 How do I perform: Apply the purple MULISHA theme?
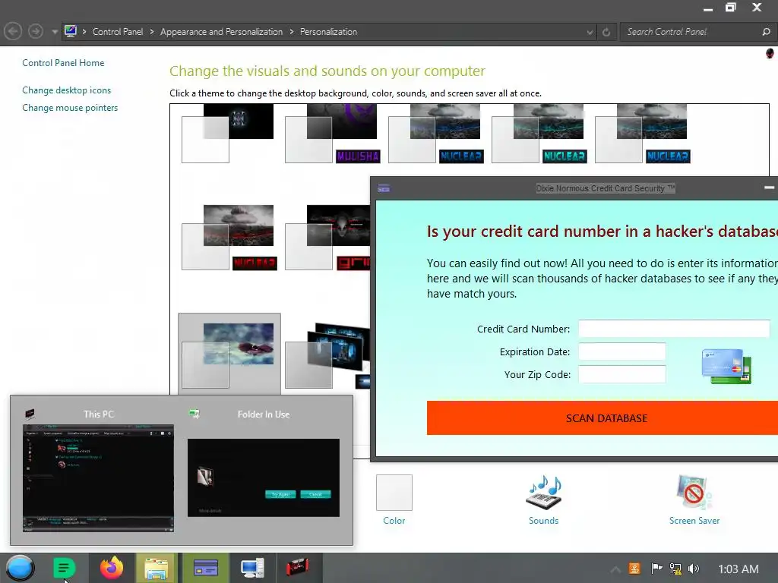tap(333, 134)
